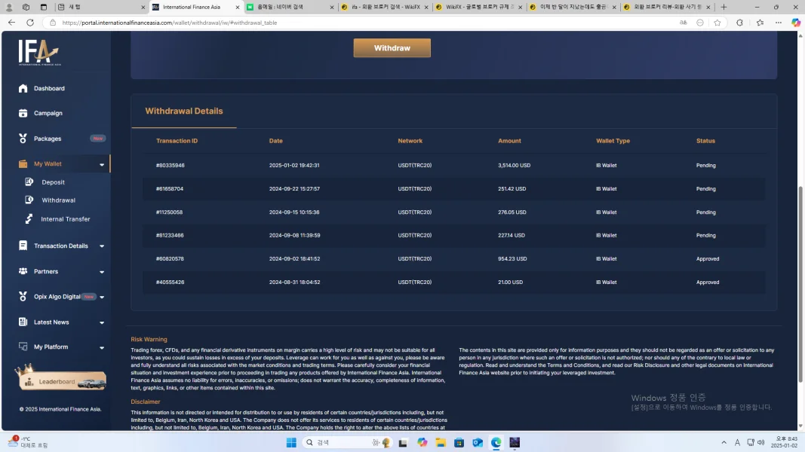805x452 pixels.
Task: Open the weather widget on taskbar
Action: [29, 442]
